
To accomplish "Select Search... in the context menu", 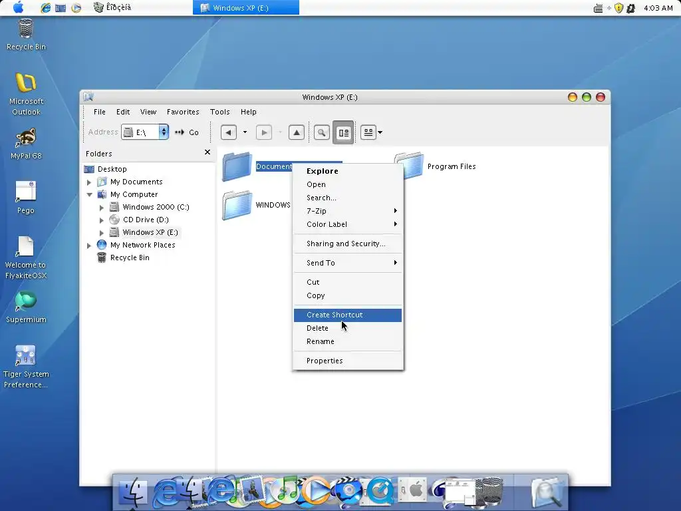I will tap(347, 198).
